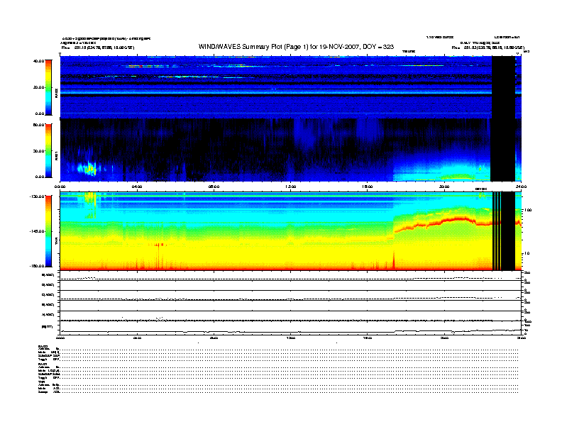Click the RAD1 color scale bar
The image size is (562, 434).
click(48, 150)
